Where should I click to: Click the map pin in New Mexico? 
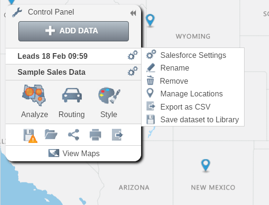(x=206, y=165)
